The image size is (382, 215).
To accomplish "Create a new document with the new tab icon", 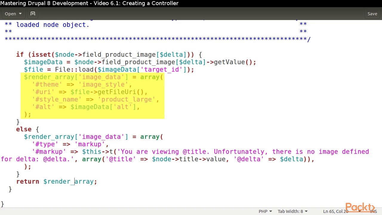I will 33,14.
